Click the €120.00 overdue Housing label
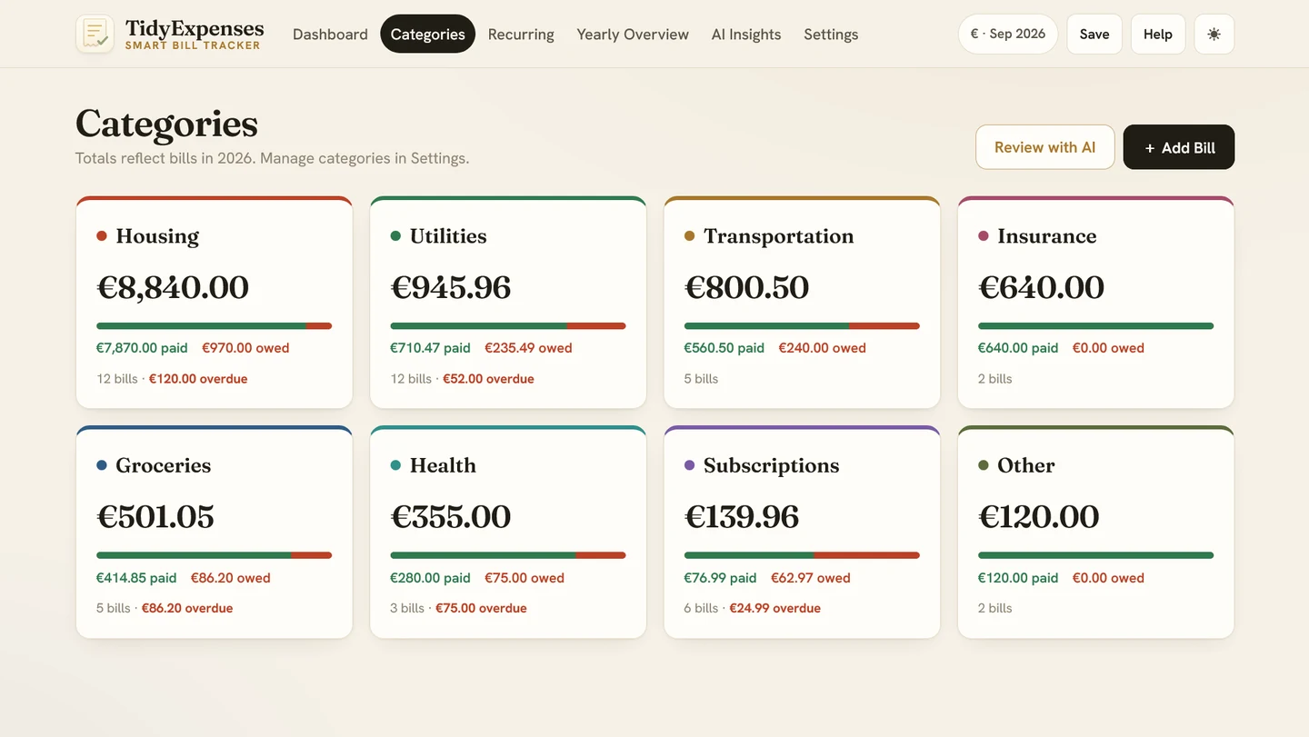Image resolution: width=1309 pixels, height=737 pixels. coord(198,379)
